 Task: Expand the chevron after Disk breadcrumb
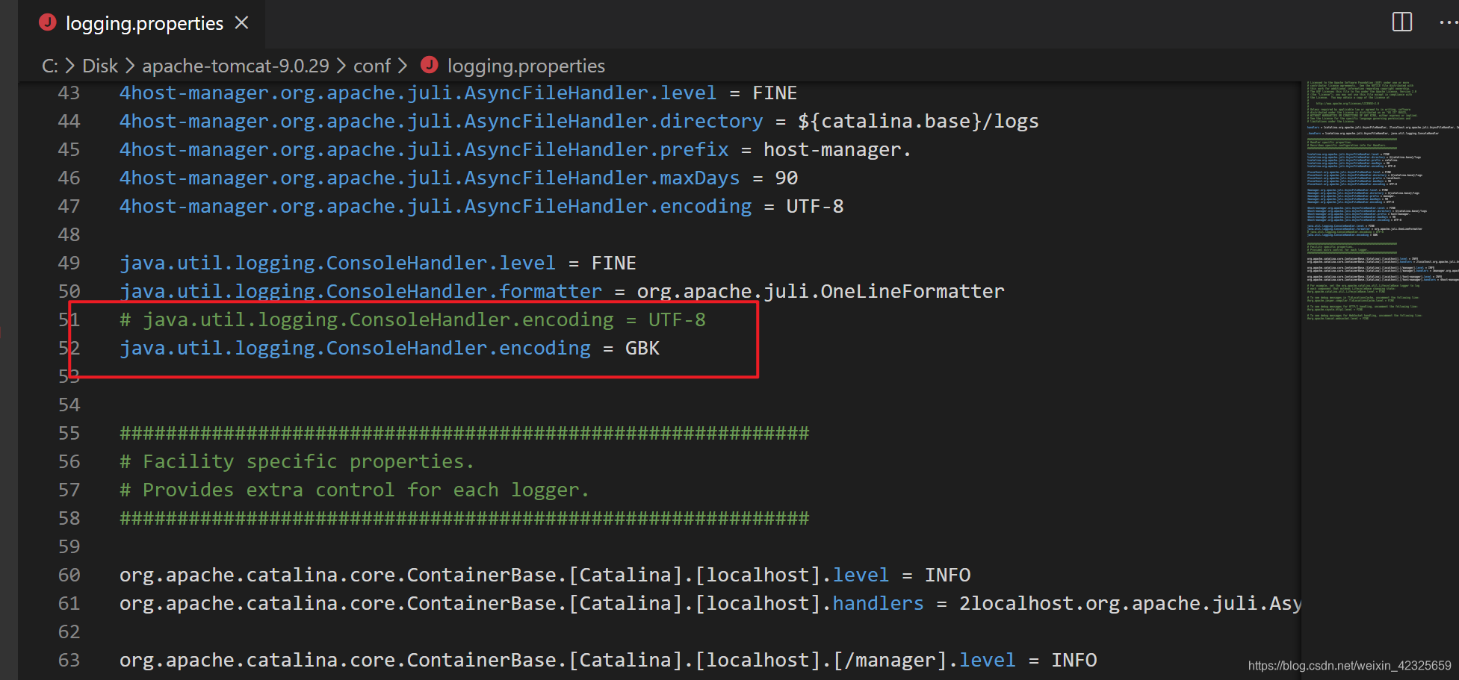coord(130,66)
